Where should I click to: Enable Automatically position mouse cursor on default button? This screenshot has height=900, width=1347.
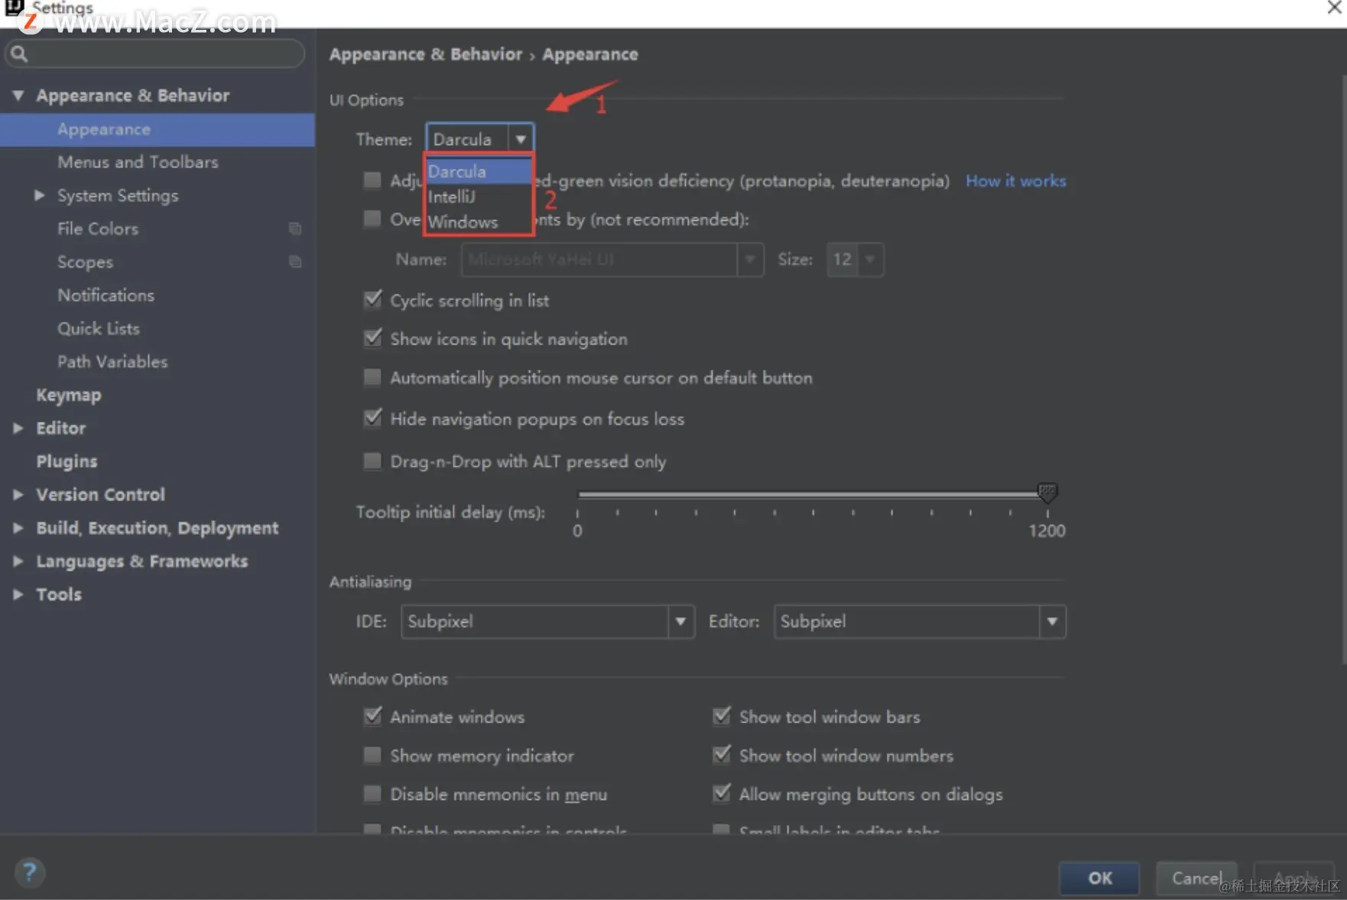(372, 377)
